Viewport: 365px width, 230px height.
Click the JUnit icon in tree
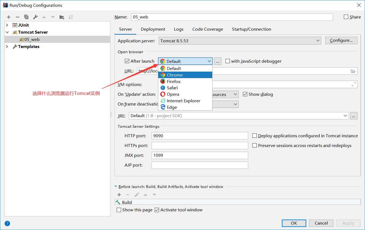click(15, 25)
